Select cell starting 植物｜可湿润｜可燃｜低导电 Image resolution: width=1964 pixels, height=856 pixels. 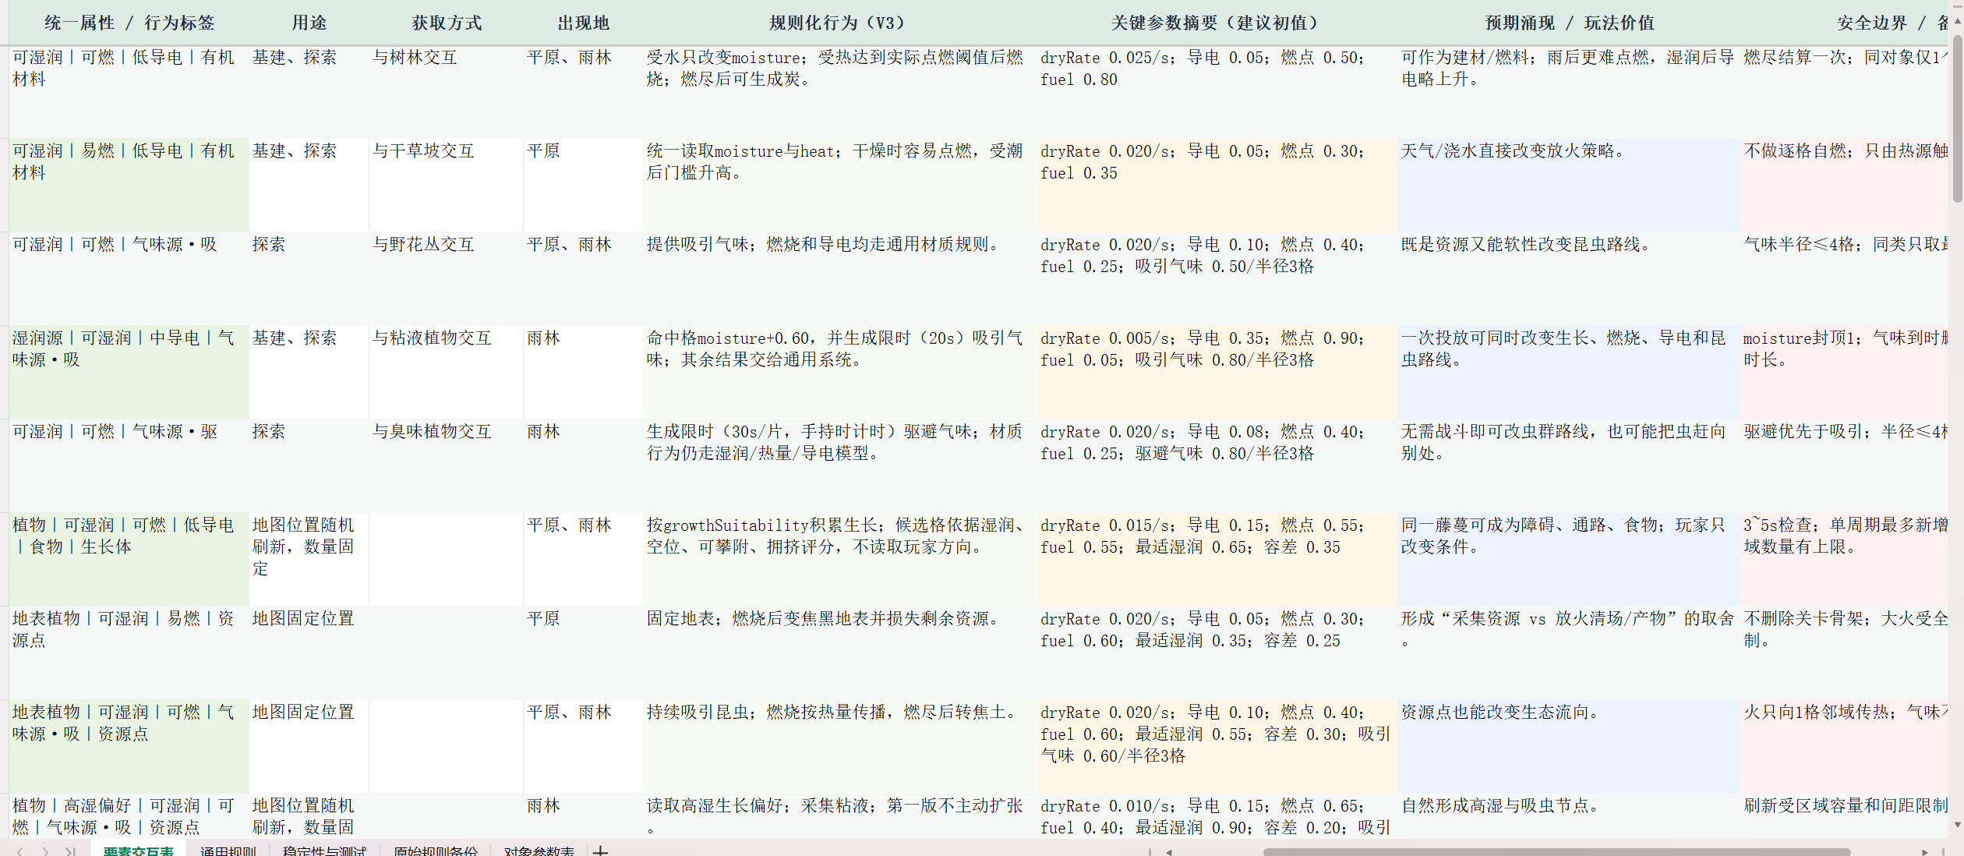(x=129, y=560)
